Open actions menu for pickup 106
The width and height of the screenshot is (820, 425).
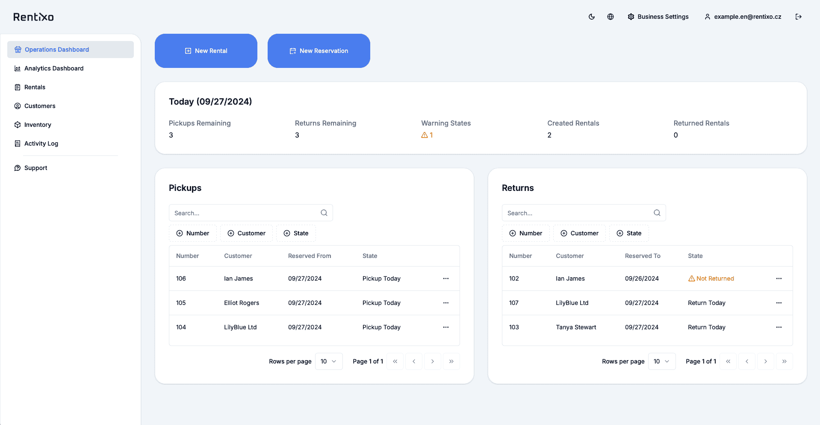coord(446,278)
